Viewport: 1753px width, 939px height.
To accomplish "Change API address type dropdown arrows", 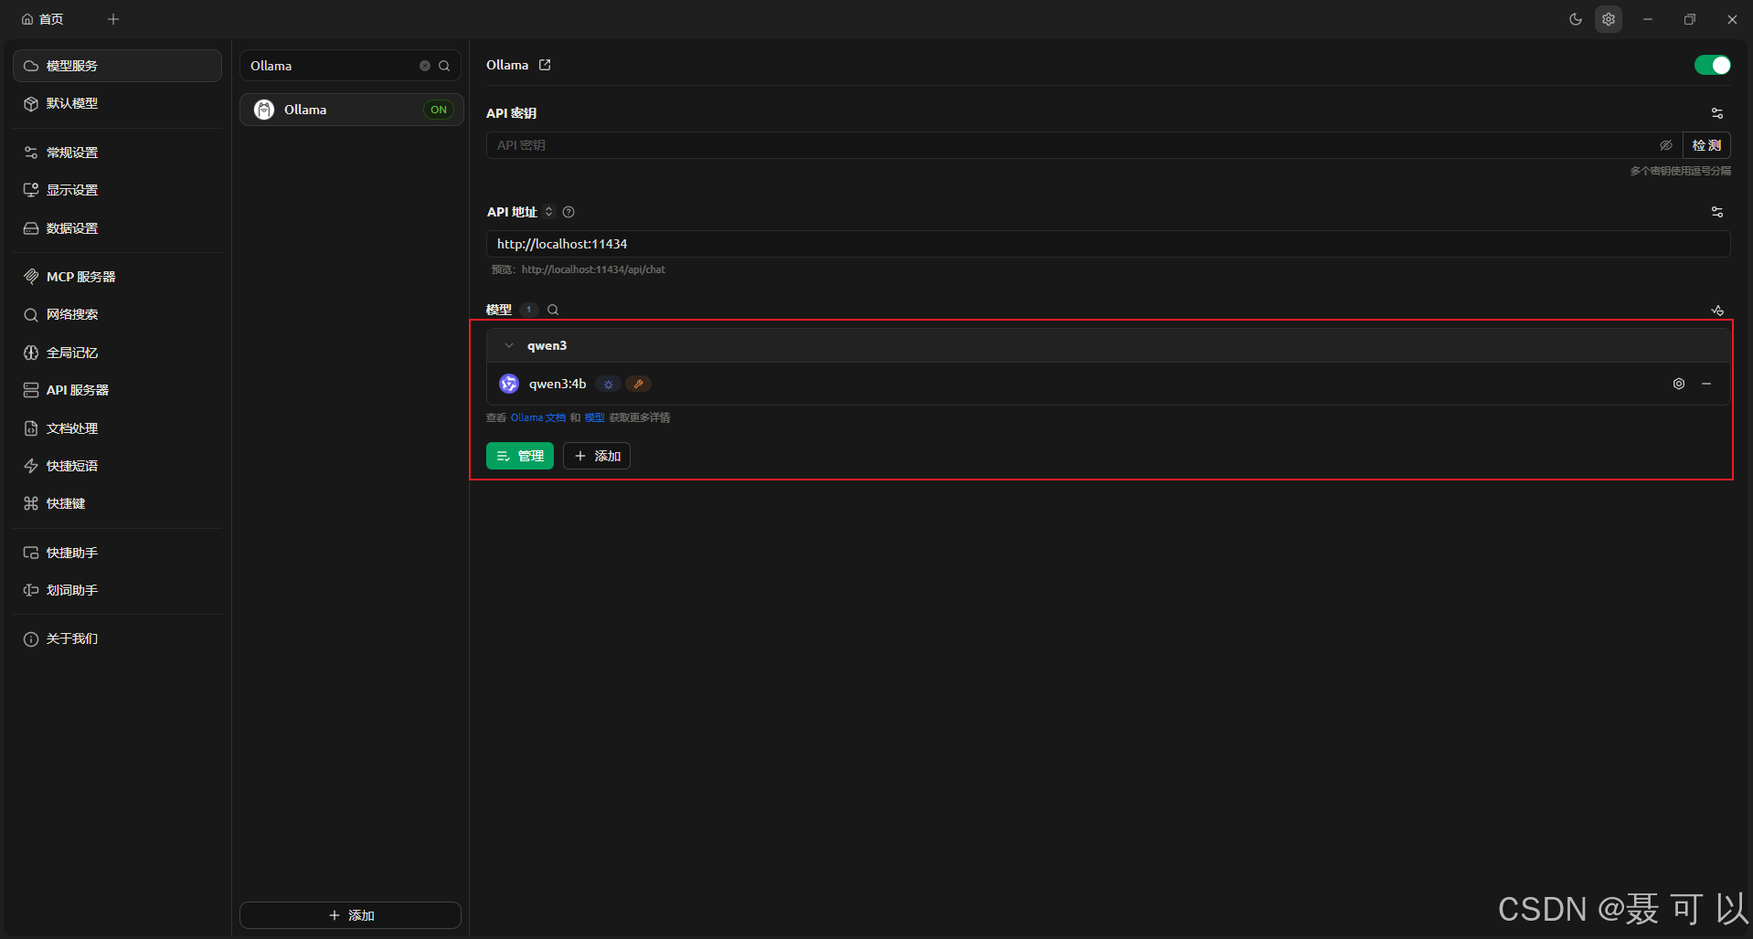I will [548, 212].
